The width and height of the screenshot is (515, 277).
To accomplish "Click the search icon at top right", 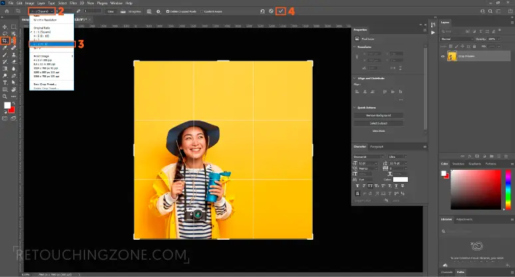I will (490, 11).
